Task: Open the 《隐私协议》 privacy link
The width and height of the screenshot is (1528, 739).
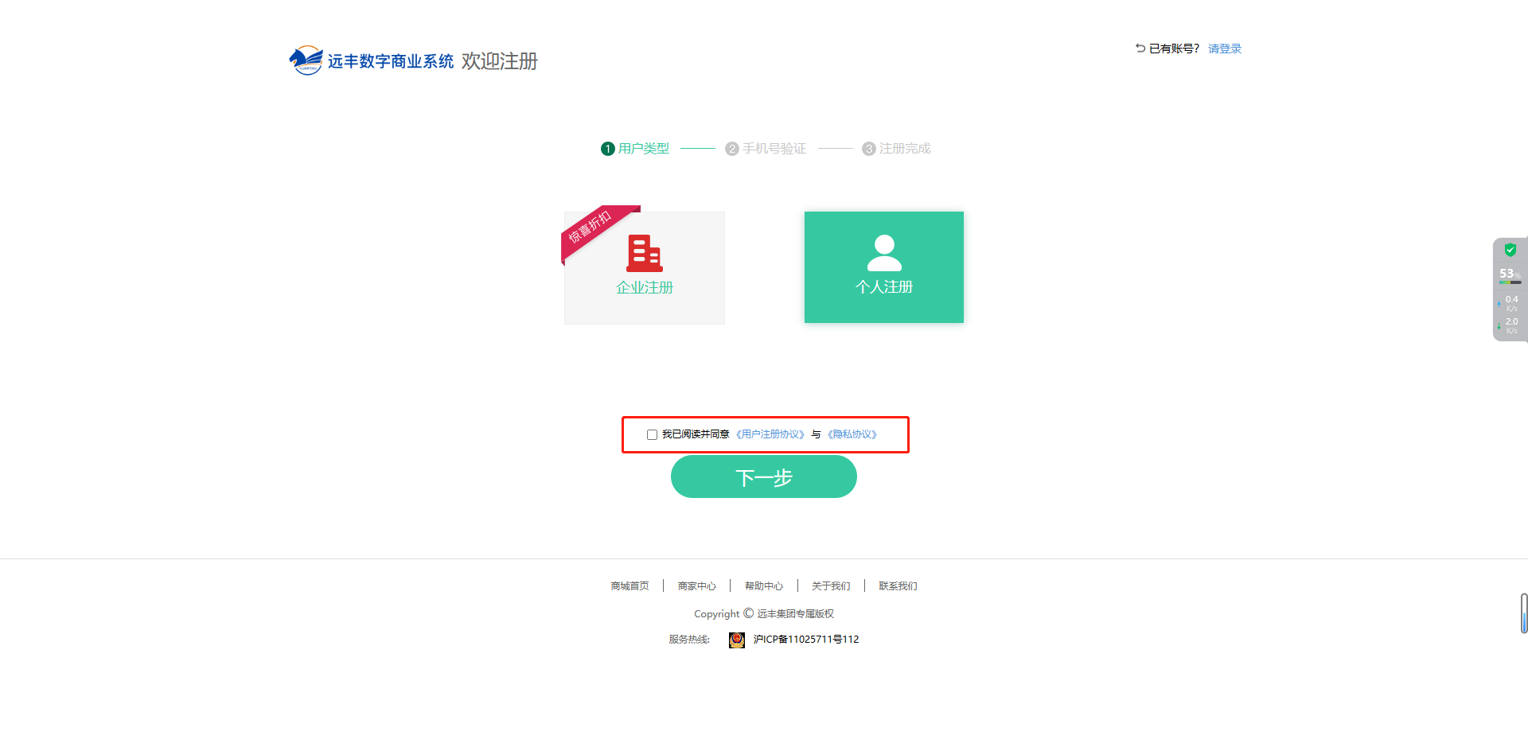Action: (x=852, y=434)
